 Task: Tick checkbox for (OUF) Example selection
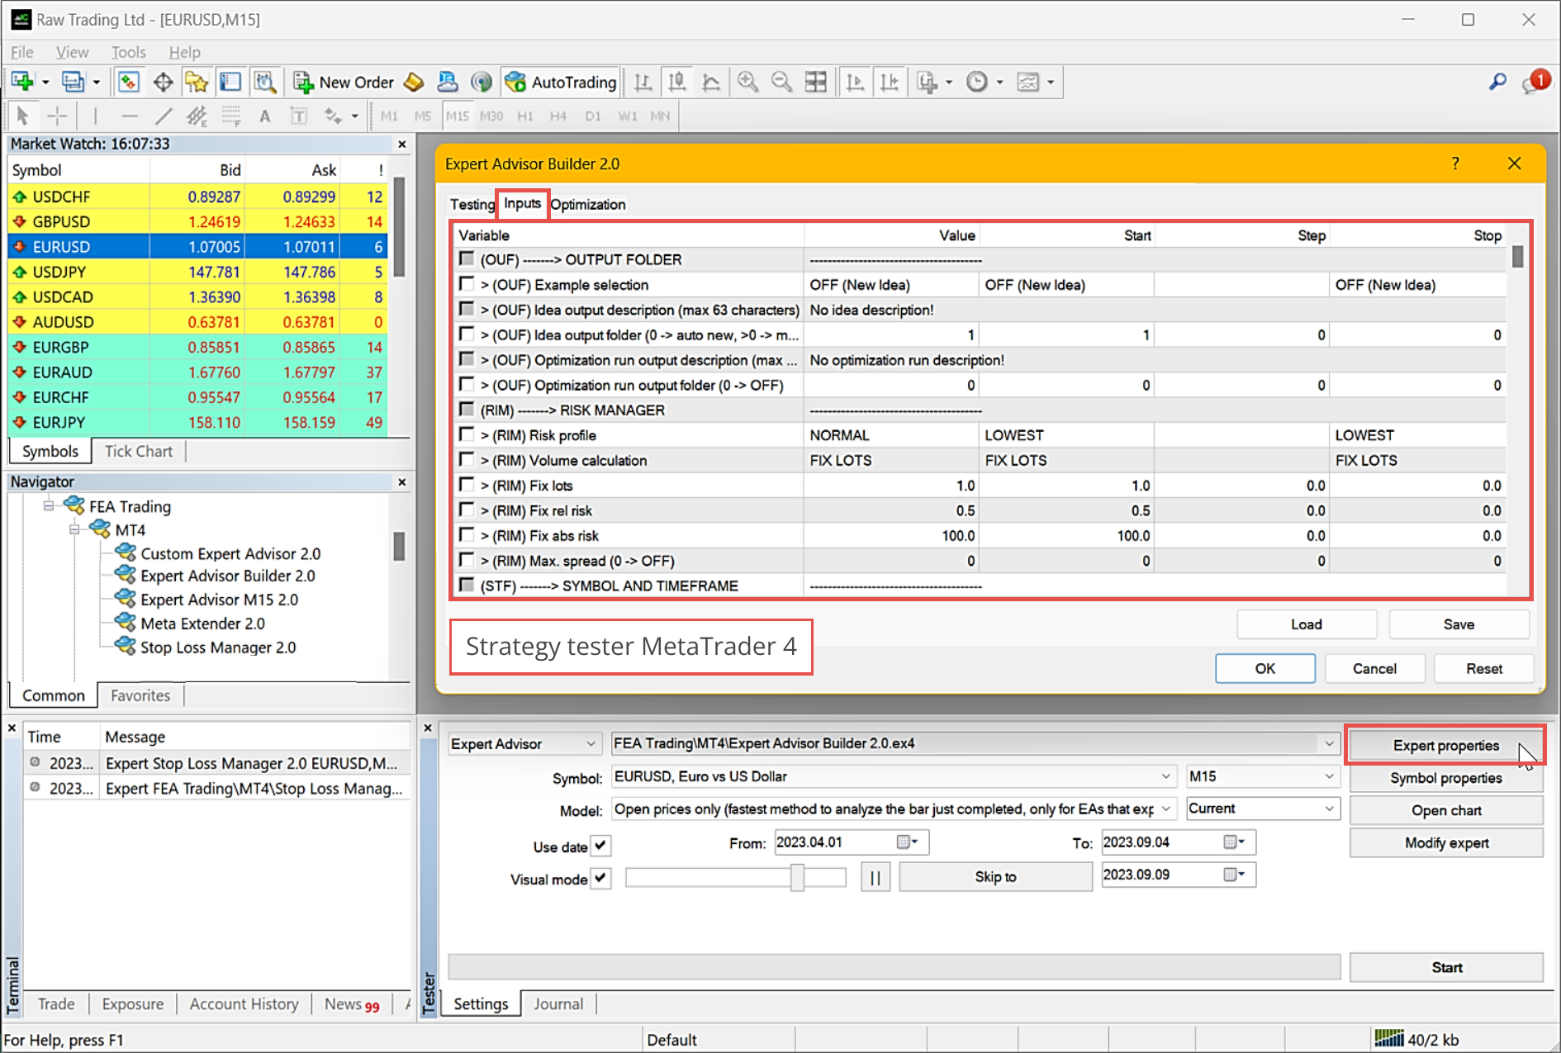pos(467,284)
